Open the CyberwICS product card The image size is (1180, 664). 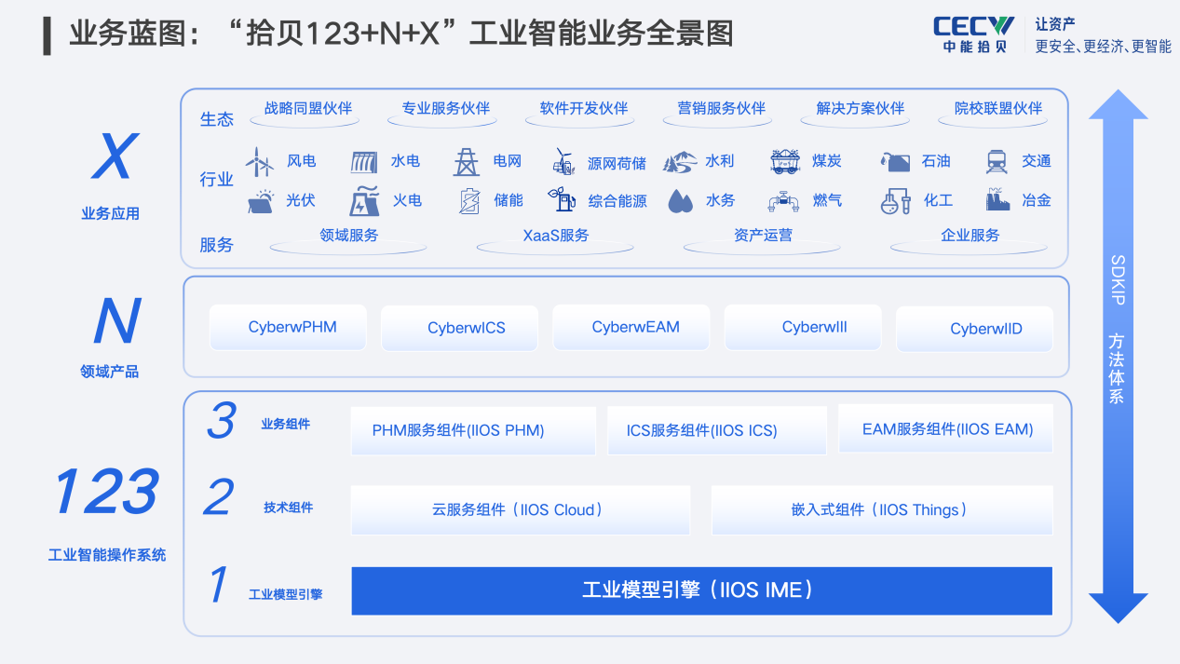[460, 328]
